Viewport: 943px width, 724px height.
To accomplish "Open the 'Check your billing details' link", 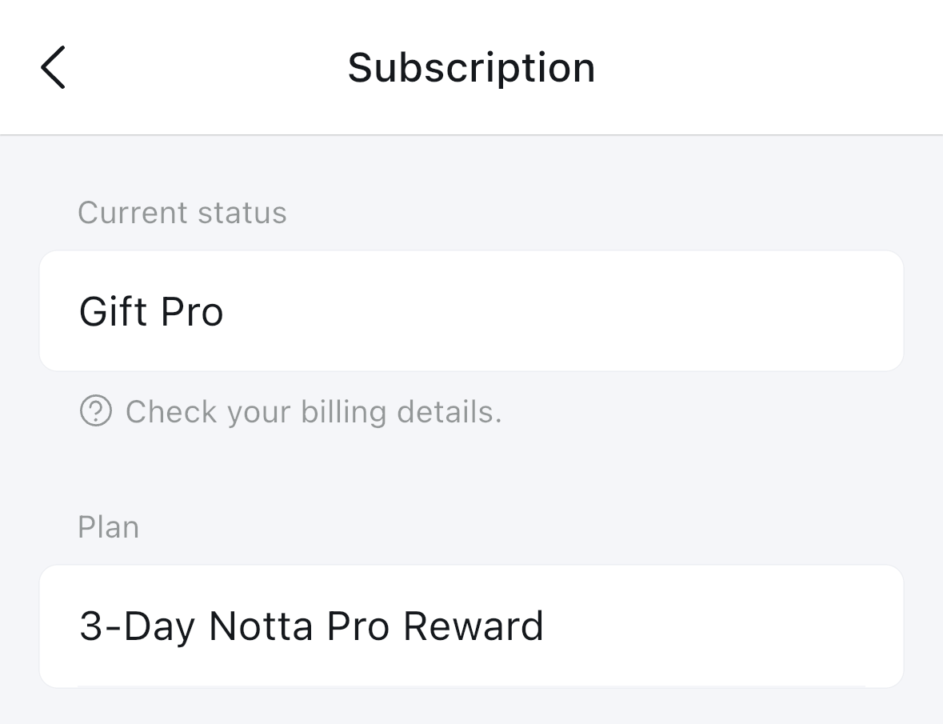I will (314, 412).
